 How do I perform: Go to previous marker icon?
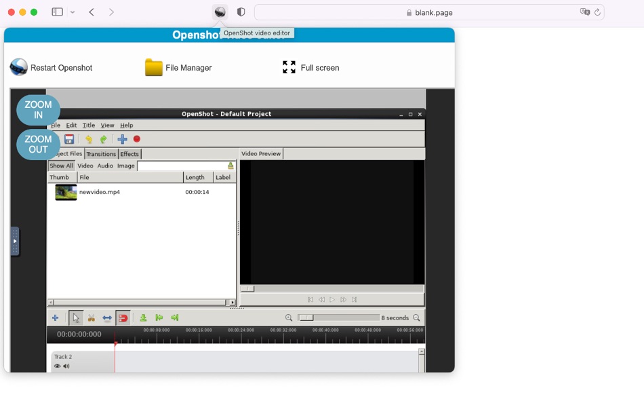159,318
